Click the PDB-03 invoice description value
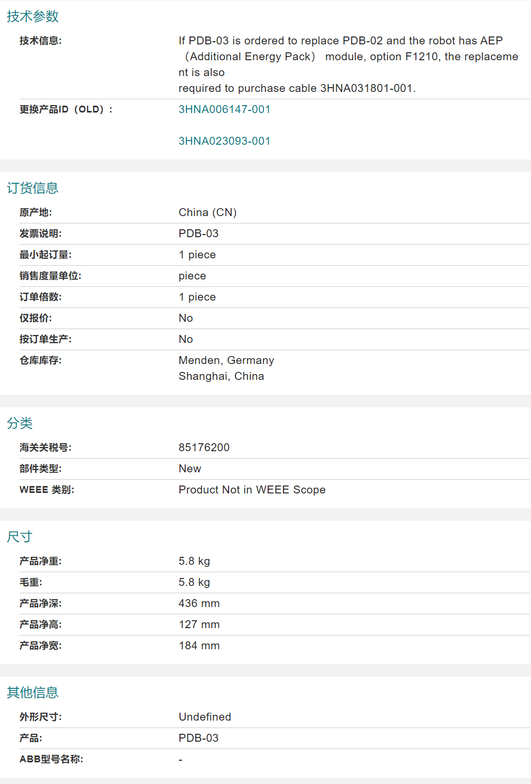The height and width of the screenshot is (784, 531). coord(198,234)
